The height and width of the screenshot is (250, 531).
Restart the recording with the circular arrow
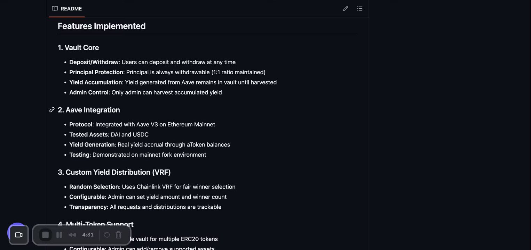[x=107, y=235]
